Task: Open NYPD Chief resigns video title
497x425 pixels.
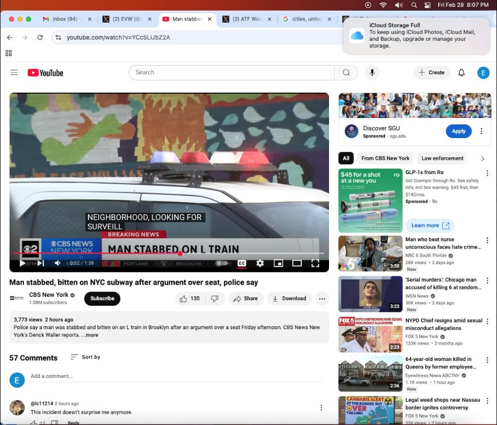Action: click(x=444, y=324)
